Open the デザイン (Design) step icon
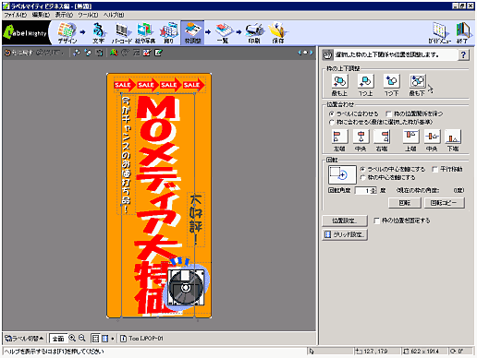This screenshot has height=358, width=477. click(67, 33)
